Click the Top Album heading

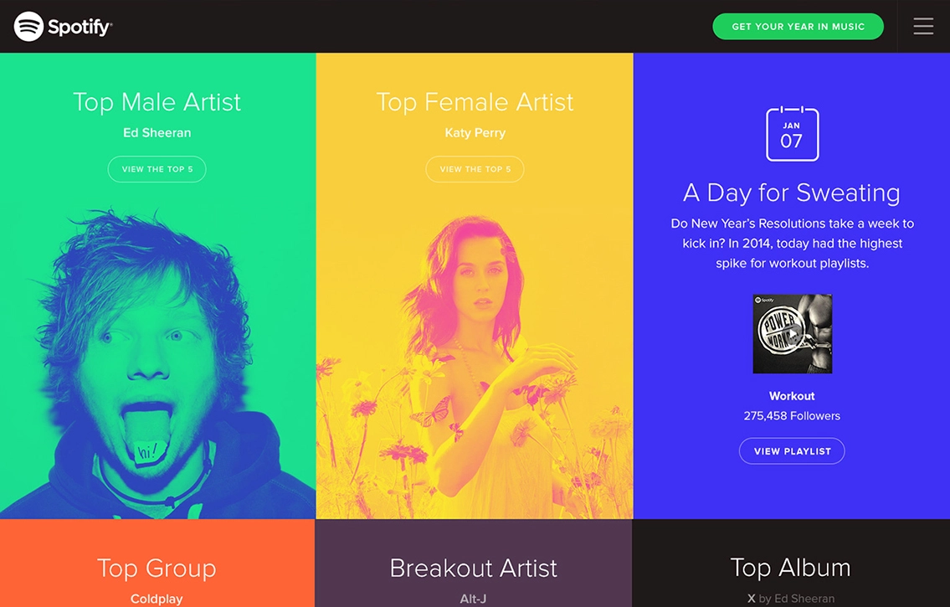(790, 568)
